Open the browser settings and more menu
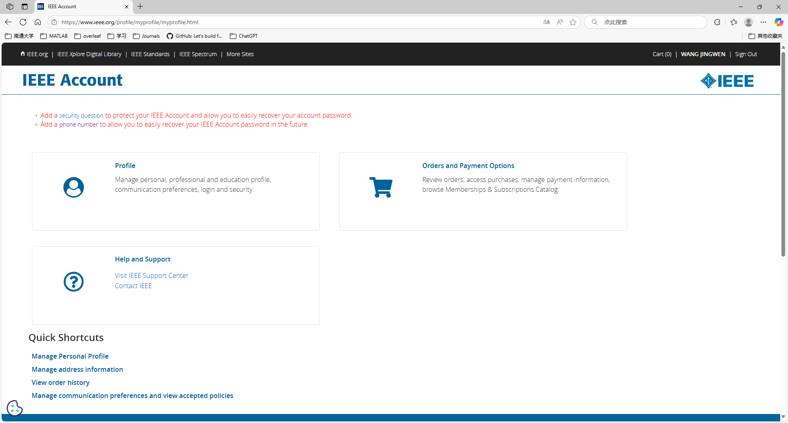 coord(763,22)
